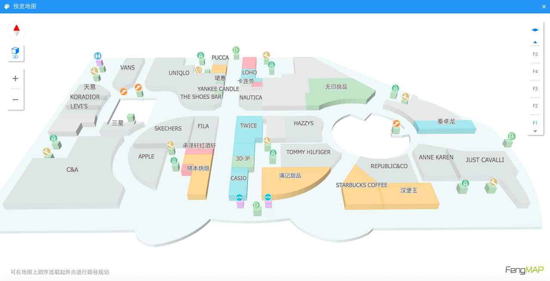Click the C&A store label

coord(72,170)
